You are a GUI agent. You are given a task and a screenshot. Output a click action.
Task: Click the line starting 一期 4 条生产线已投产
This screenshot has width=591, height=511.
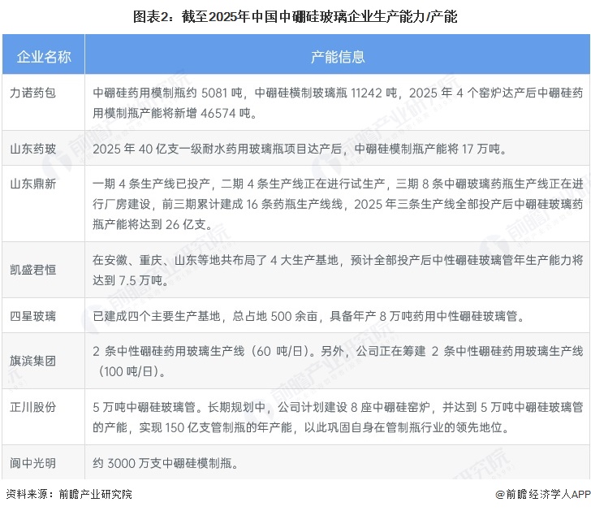pyautogui.click(x=338, y=184)
